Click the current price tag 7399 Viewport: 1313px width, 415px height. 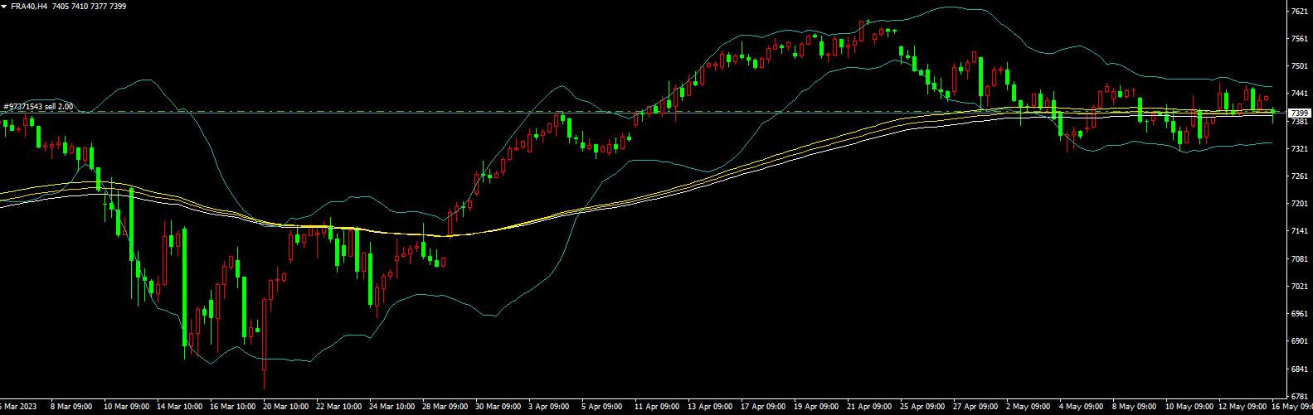[1300, 113]
